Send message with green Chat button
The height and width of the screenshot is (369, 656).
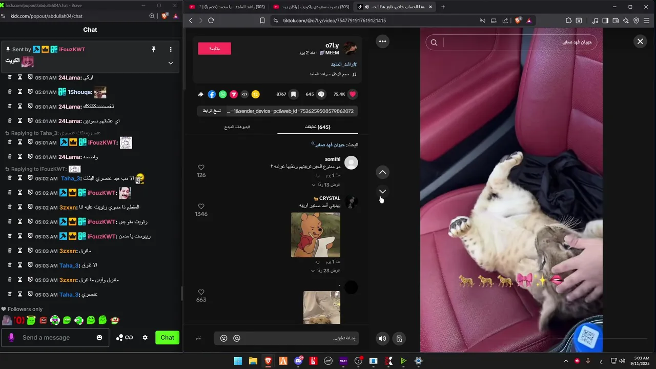point(167,337)
